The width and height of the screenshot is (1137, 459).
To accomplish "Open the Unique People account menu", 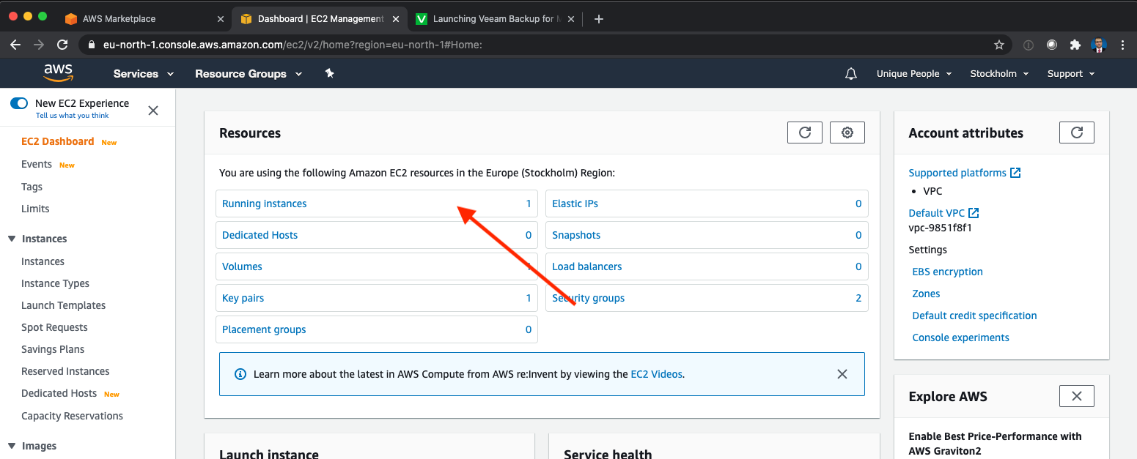I will coord(914,73).
